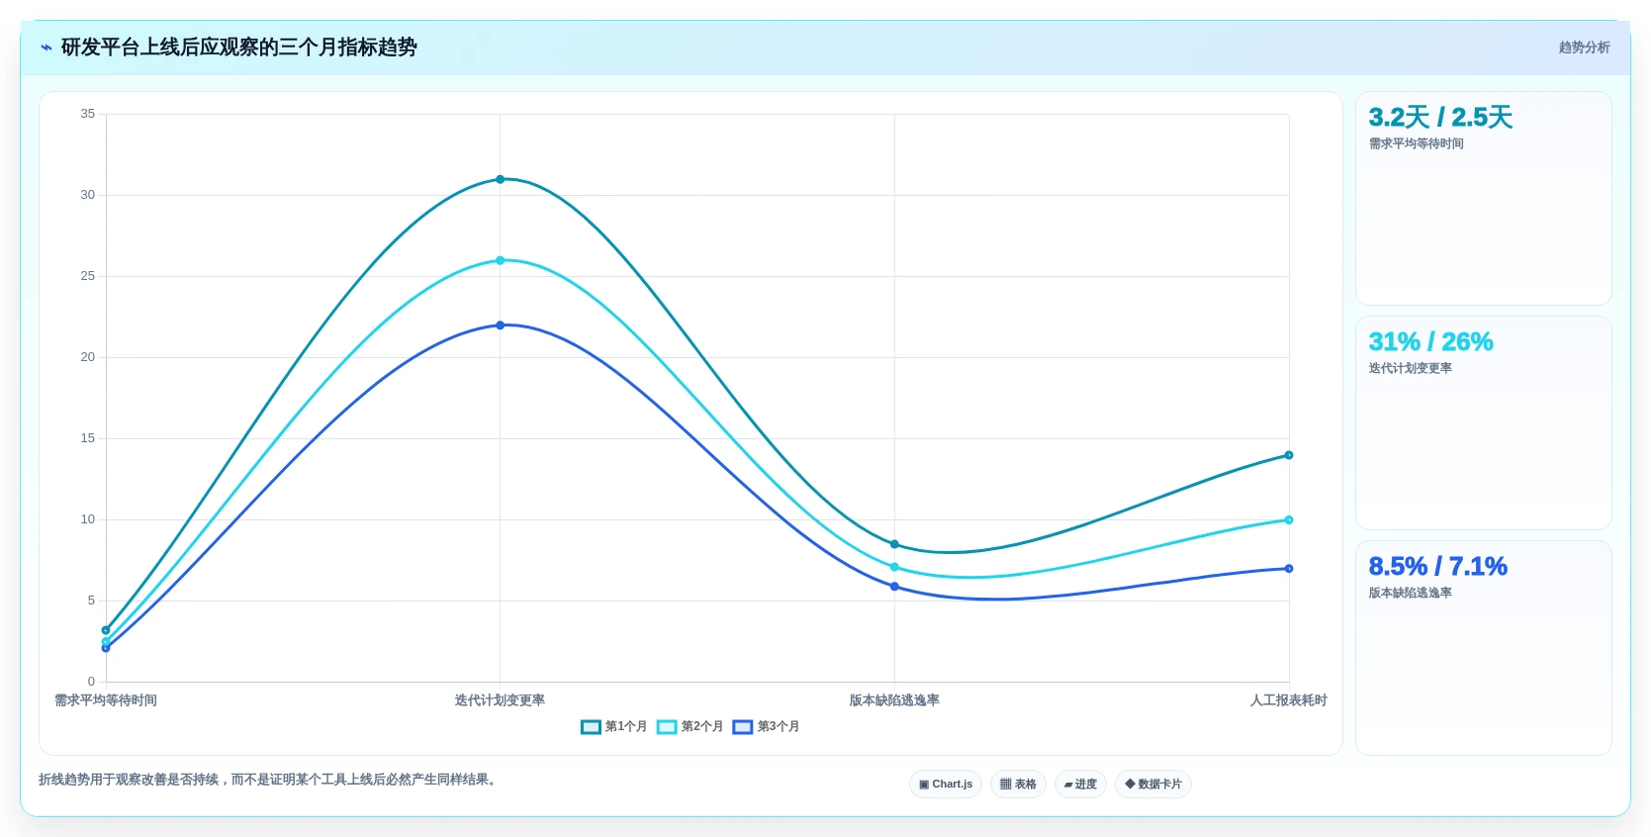The width and height of the screenshot is (1651, 837).
Task: Toggle the 第2个月 legend item
Action: pyautogui.click(x=689, y=726)
